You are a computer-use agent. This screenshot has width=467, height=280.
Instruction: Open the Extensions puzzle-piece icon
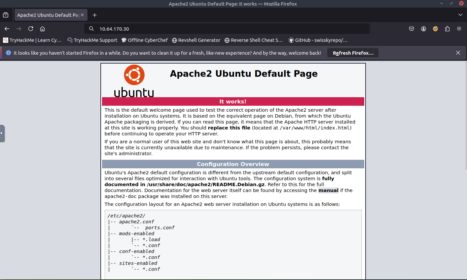pos(447,29)
